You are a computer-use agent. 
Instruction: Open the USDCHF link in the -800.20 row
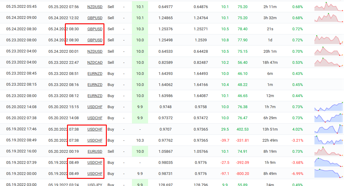(x=95, y=174)
